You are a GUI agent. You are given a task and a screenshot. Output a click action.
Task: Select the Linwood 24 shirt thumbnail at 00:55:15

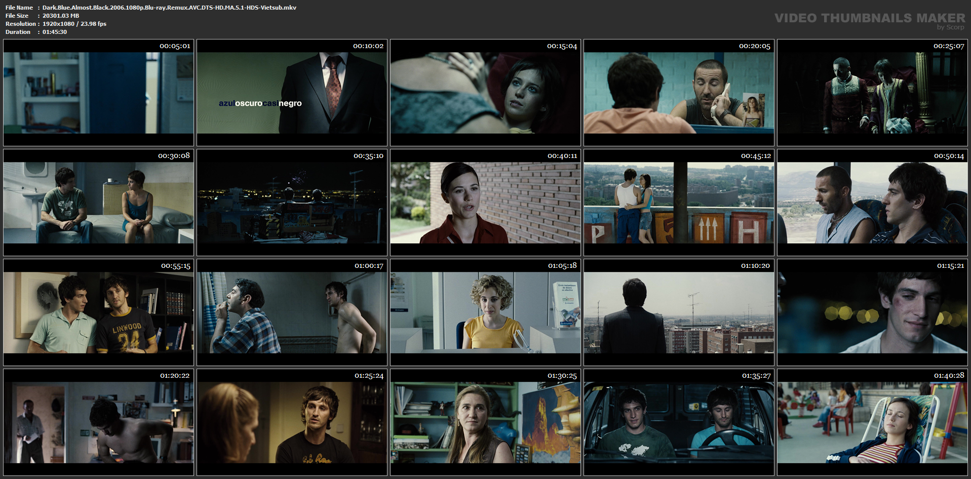pos(99,312)
